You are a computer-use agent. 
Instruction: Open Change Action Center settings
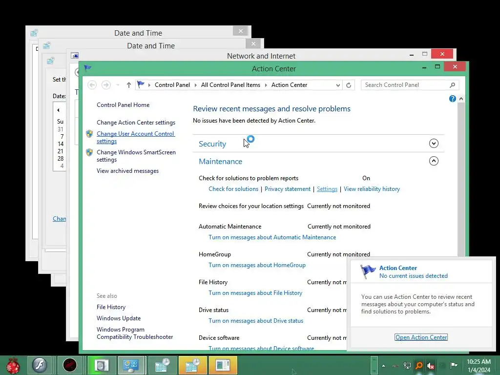coord(136,123)
